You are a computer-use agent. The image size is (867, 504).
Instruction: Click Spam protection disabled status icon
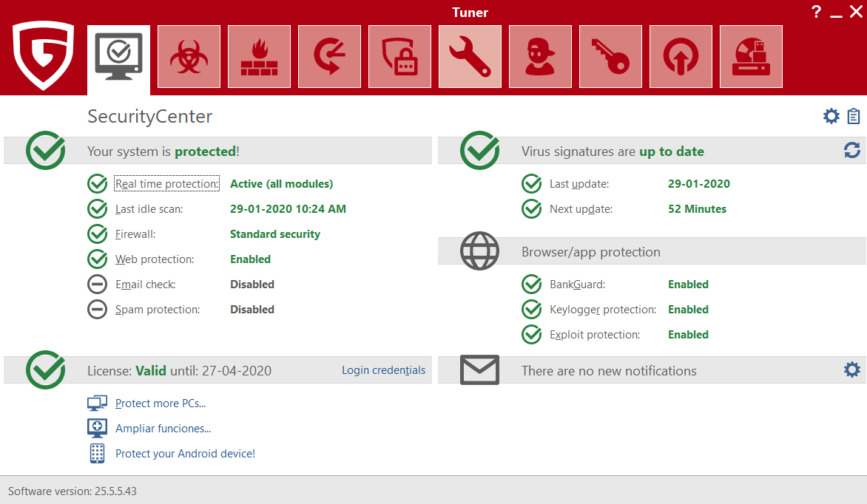point(98,310)
